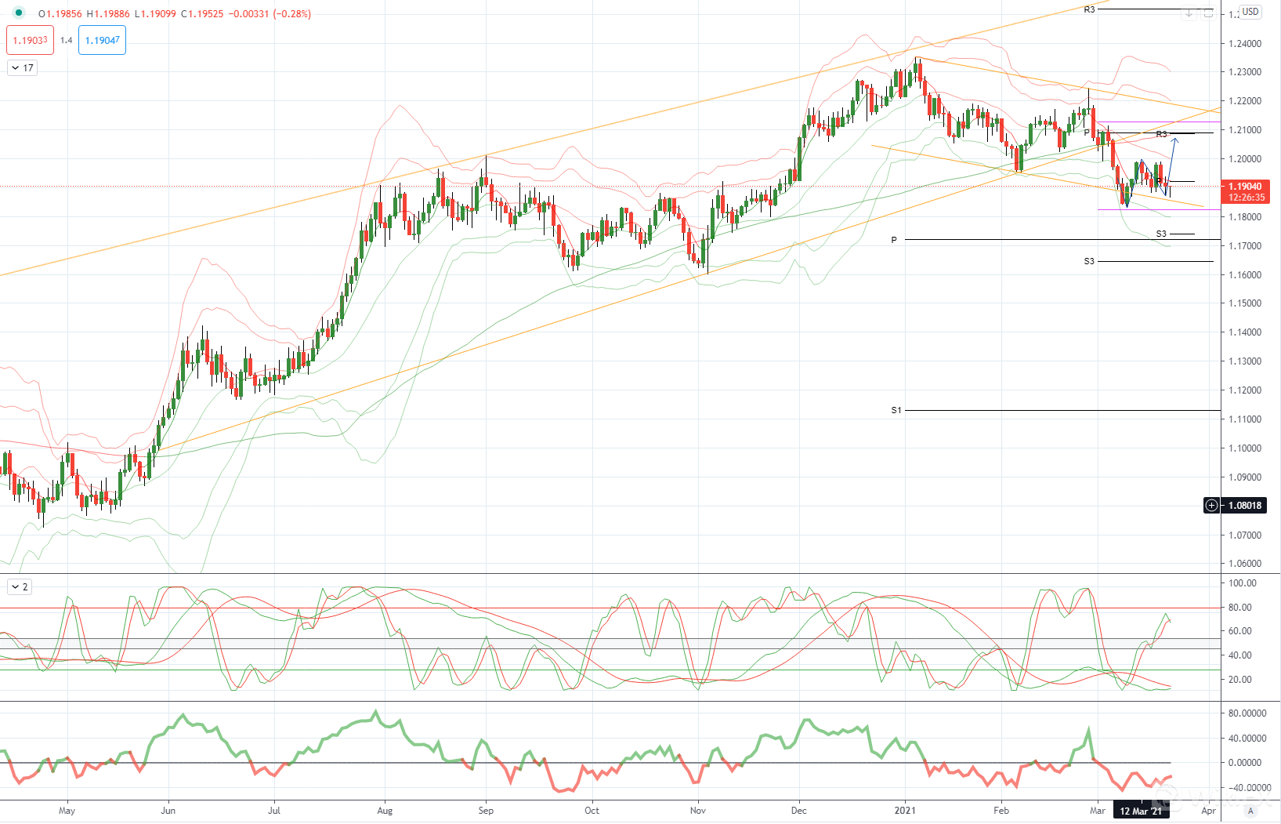
Task: Click the 12 Mar '21 date marker
Action: [1141, 811]
